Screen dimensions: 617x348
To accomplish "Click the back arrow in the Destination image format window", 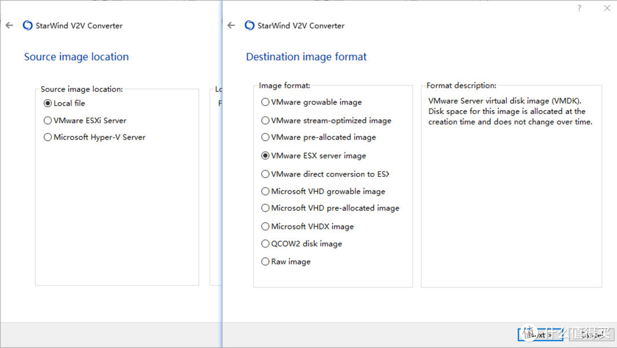I will [x=231, y=26].
